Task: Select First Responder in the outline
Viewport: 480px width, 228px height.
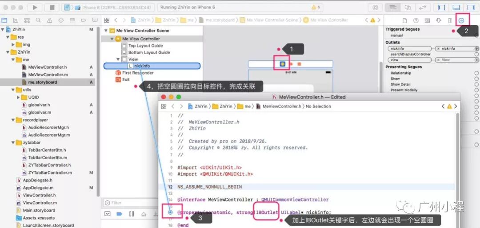Action: click(138, 73)
